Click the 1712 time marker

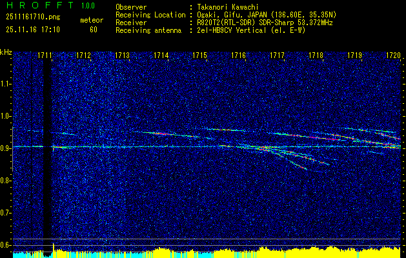pyautogui.click(x=83, y=55)
